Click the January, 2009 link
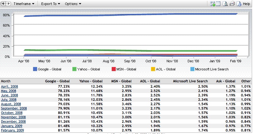Image resolution: width=253 pixels, height=134 pixels. coord(12,126)
